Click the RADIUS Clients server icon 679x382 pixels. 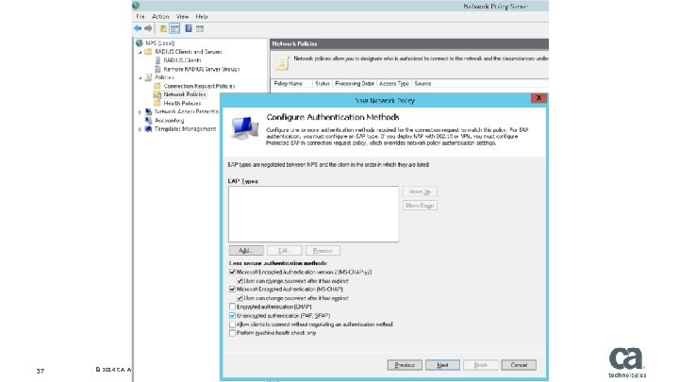coord(157,60)
